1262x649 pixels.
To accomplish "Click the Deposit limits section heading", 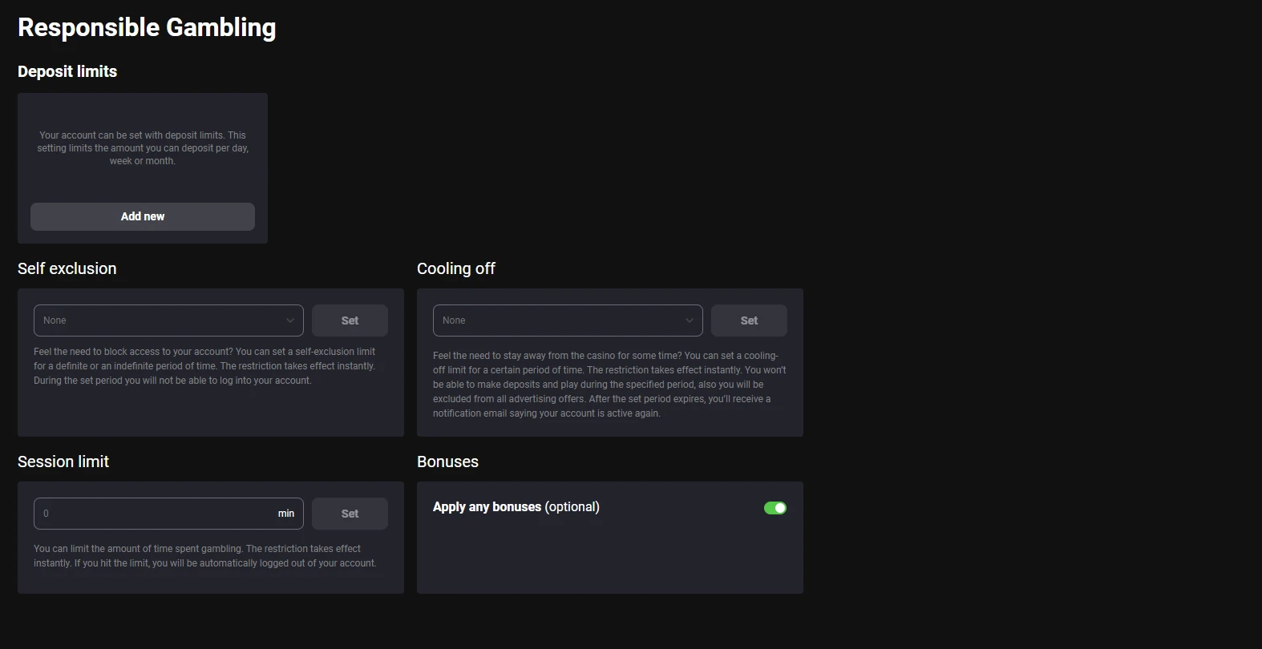I will (x=67, y=71).
